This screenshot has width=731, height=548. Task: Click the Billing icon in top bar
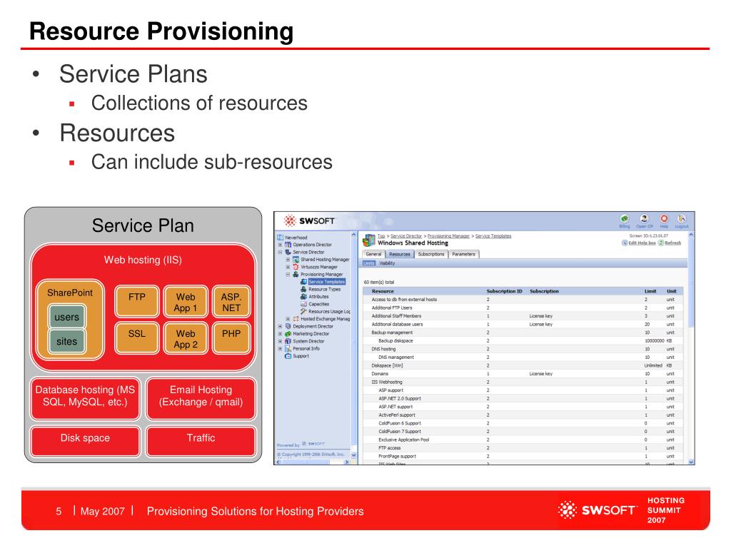tap(624, 218)
